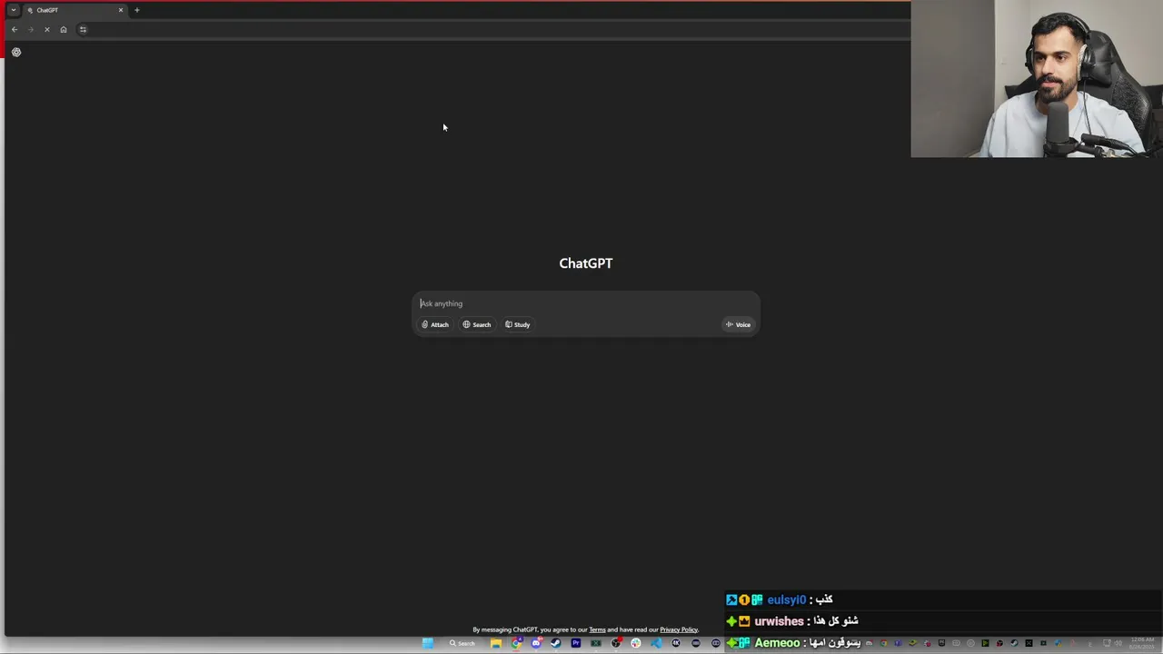Click the 4K app icon in taskbar
Image resolution: width=1163 pixels, height=654 pixels.
tap(676, 643)
